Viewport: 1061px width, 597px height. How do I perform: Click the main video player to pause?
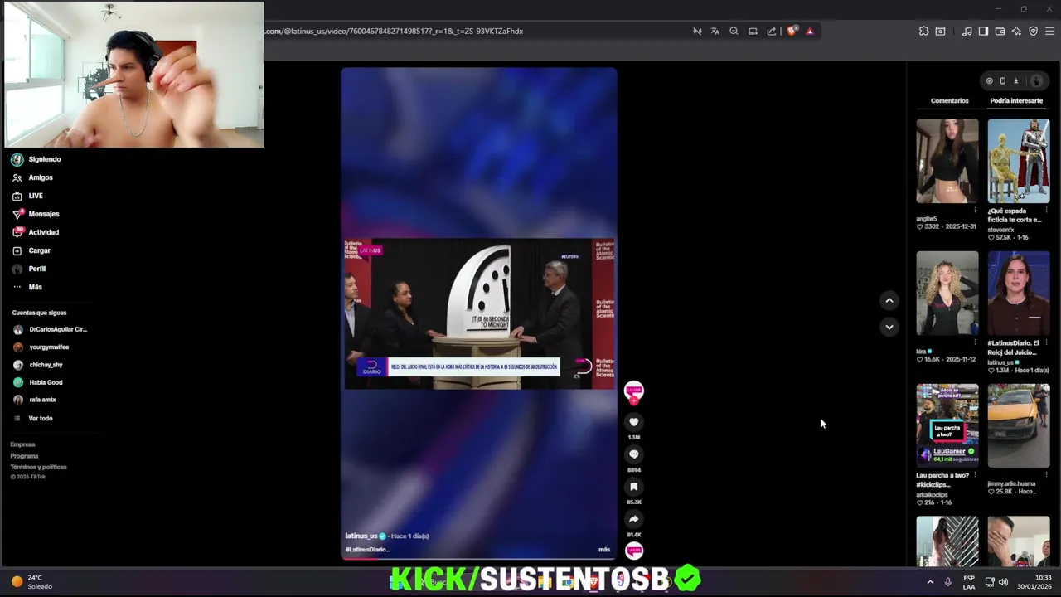479,313
